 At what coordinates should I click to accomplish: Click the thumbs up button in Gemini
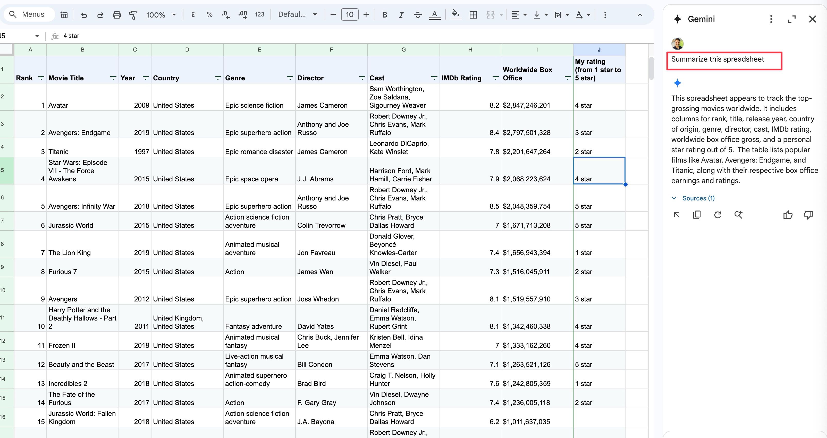tap(788, 214)
